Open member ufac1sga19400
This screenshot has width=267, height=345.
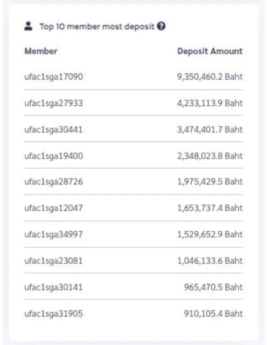click(53, 156)
